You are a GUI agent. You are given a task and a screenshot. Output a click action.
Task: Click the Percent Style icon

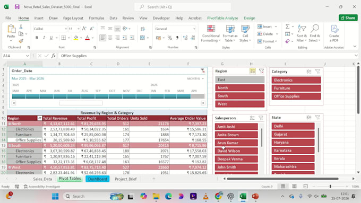point(170,38)
